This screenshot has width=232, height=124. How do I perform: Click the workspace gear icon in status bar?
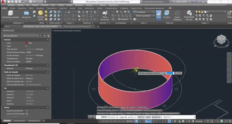pos(183,121)
